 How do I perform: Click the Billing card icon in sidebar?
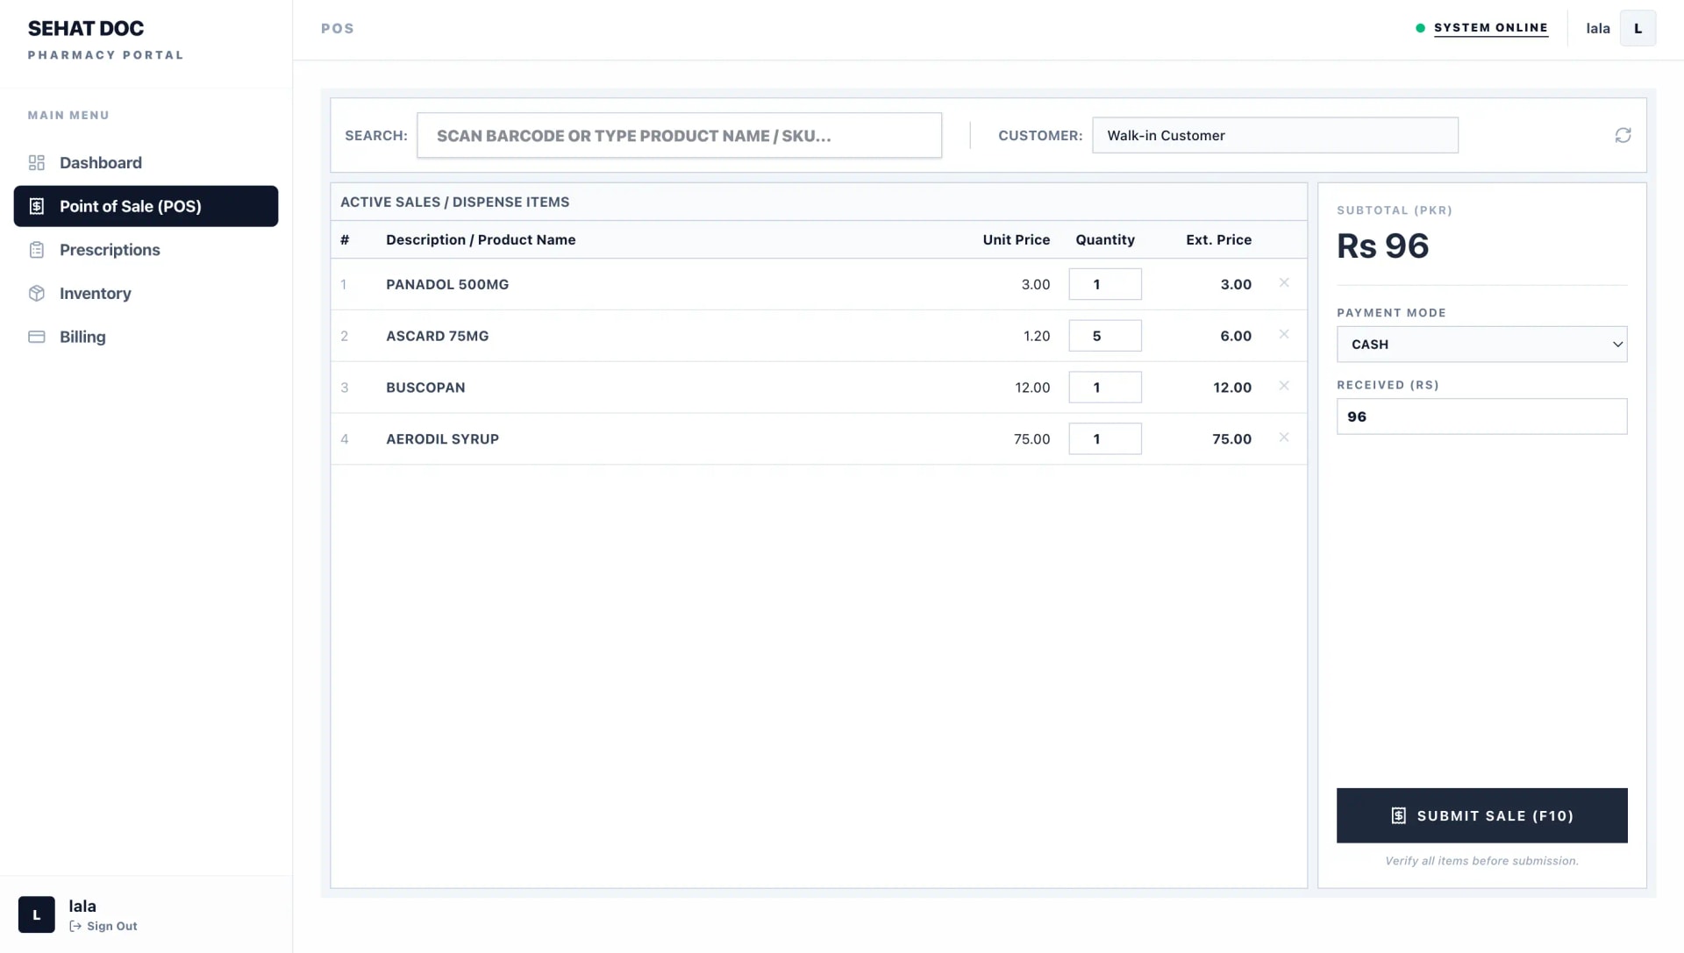[x=36, y=337]
